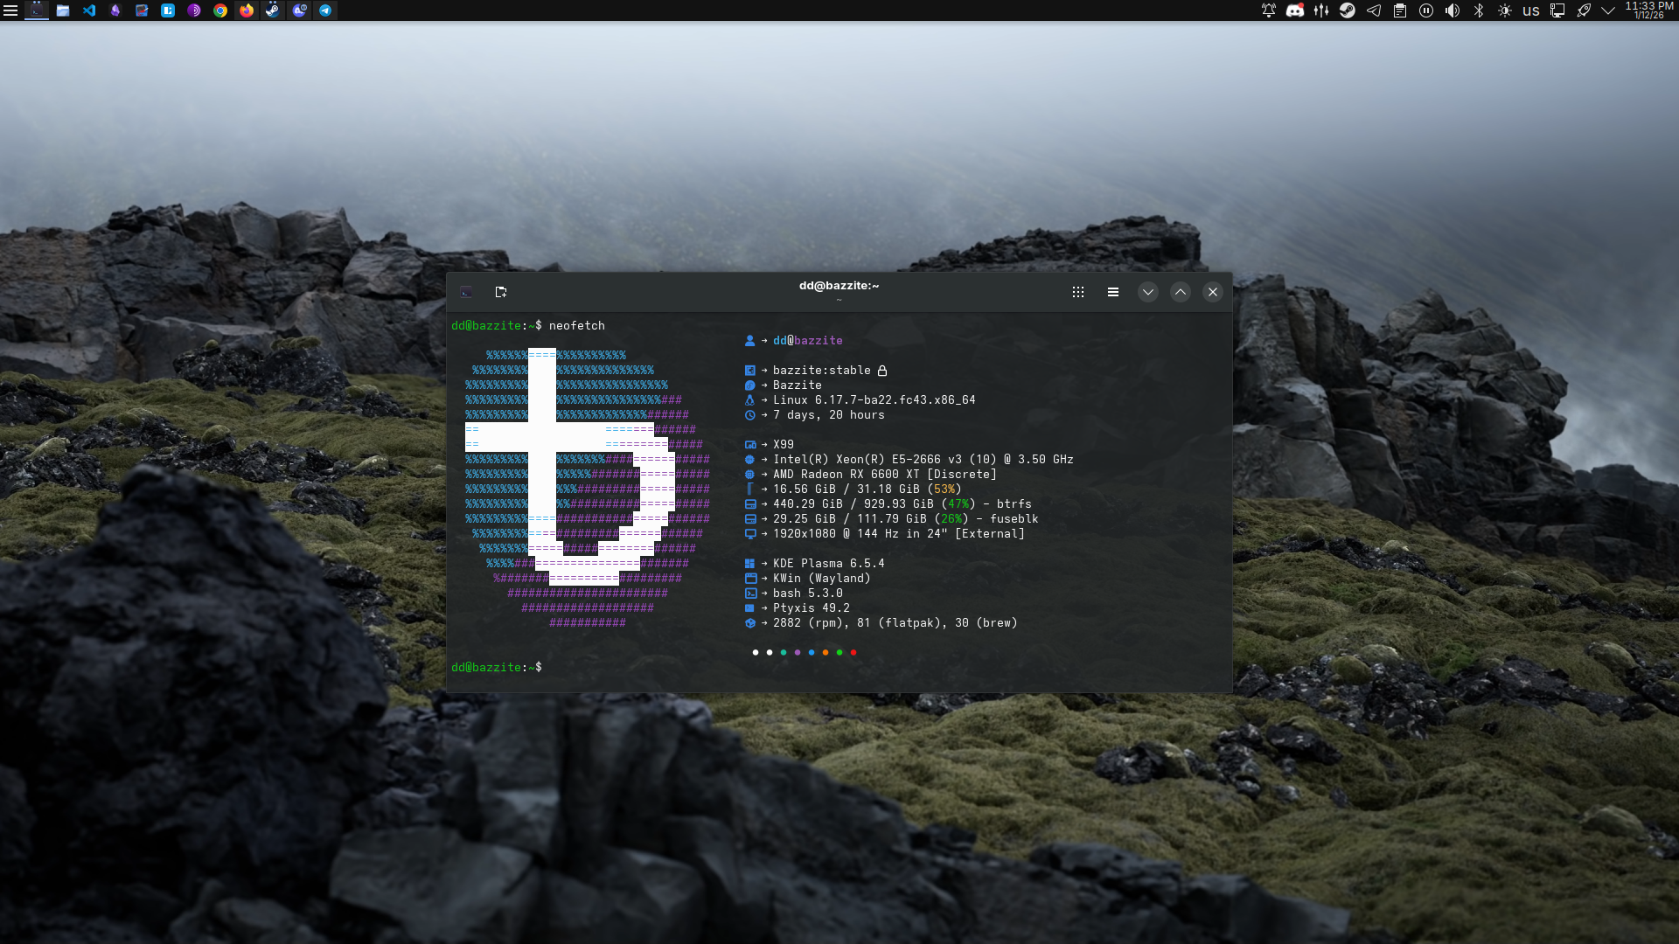Viewport: 1679px width, 944px height.
Task: Launch Google Chrome from taskbar
Action: 220,10
